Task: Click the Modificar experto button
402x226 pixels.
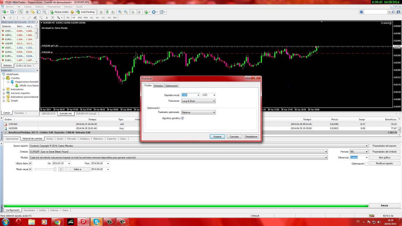Action: (384, 164)
